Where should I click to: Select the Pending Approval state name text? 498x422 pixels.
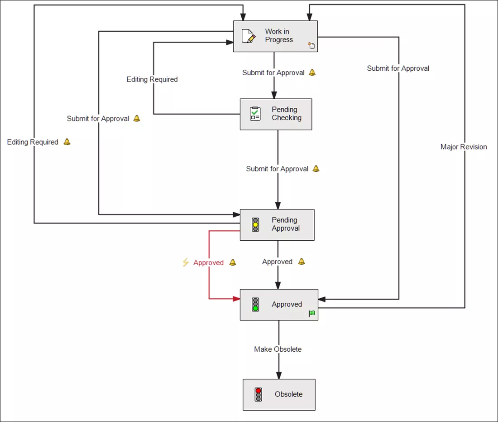pyautogui.click(x=285, y=224)
